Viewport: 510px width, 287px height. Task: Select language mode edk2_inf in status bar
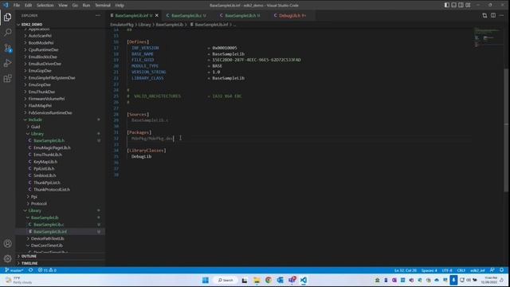click(477, 270)
